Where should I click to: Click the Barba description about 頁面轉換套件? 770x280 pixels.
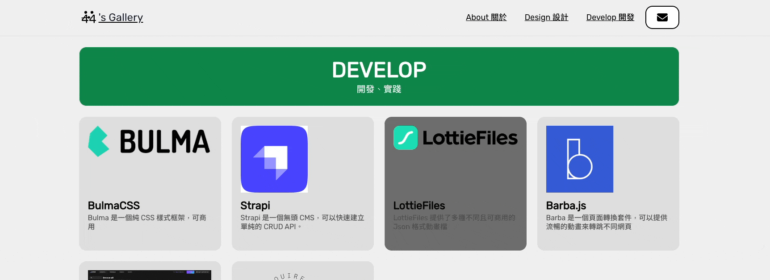tap(607, 222)
